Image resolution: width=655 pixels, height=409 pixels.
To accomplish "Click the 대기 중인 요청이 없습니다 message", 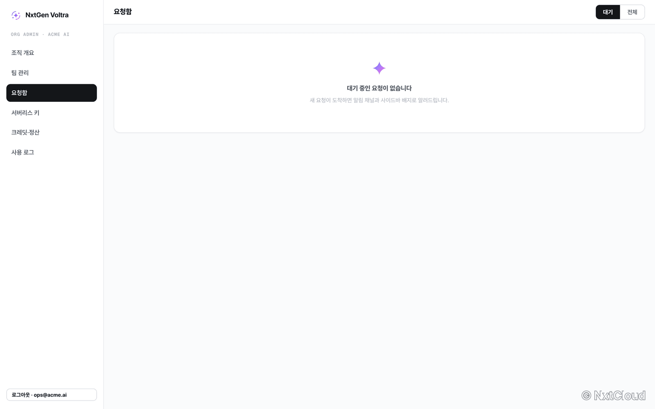I will (379, 88).
